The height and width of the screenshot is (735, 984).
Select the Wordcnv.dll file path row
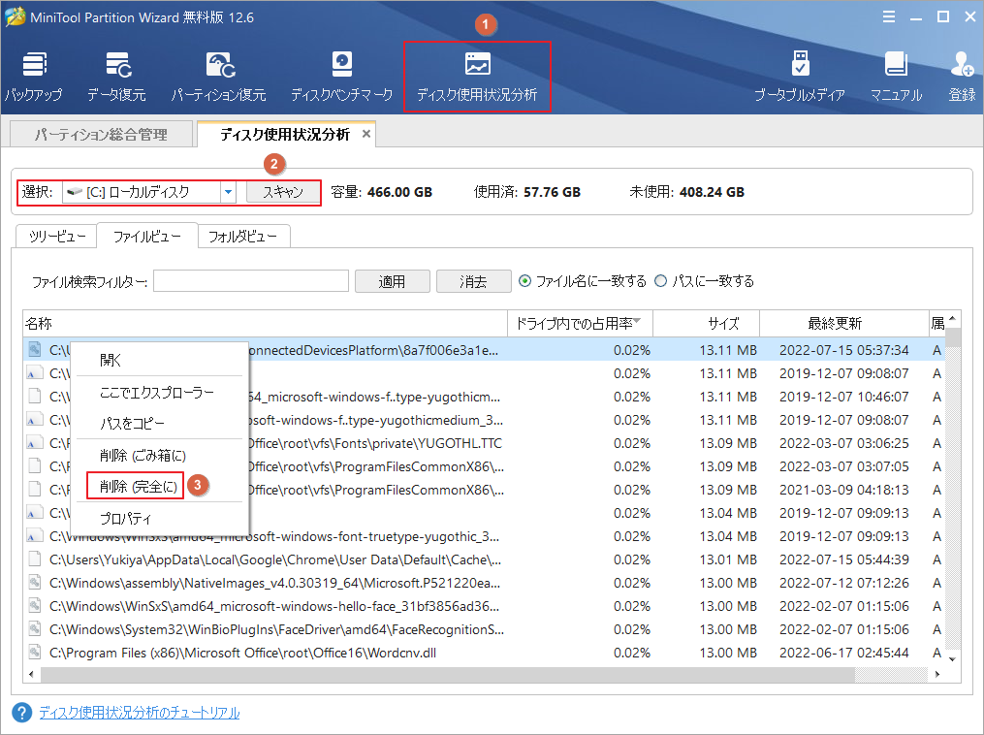243,653
